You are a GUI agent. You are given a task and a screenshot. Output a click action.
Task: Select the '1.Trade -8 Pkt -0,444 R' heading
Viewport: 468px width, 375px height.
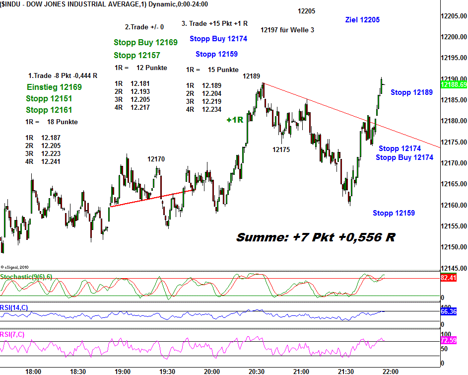pos(63,76)
